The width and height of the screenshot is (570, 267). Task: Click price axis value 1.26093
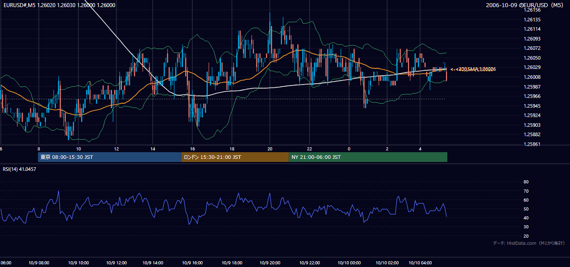tap(532, 39)
